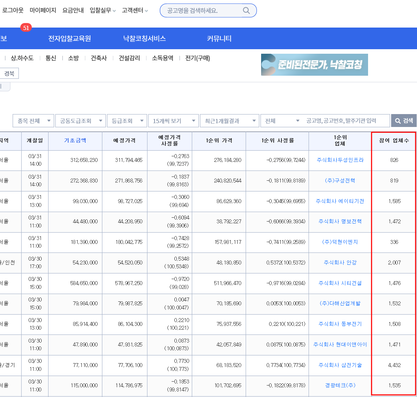Open the 최근1개월결과 dropdown
Screen dimensions: 417x397
click(230, 121)
